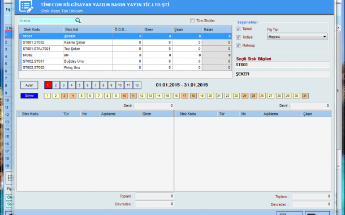The width and height of the screenshot is (345, 215).
Task: Pick day 24 in the days row
Action: point(245,96)
